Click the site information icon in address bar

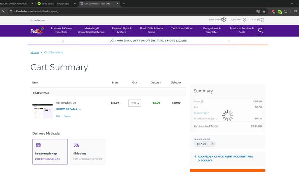pyautogui.click(x=11, y=12)
